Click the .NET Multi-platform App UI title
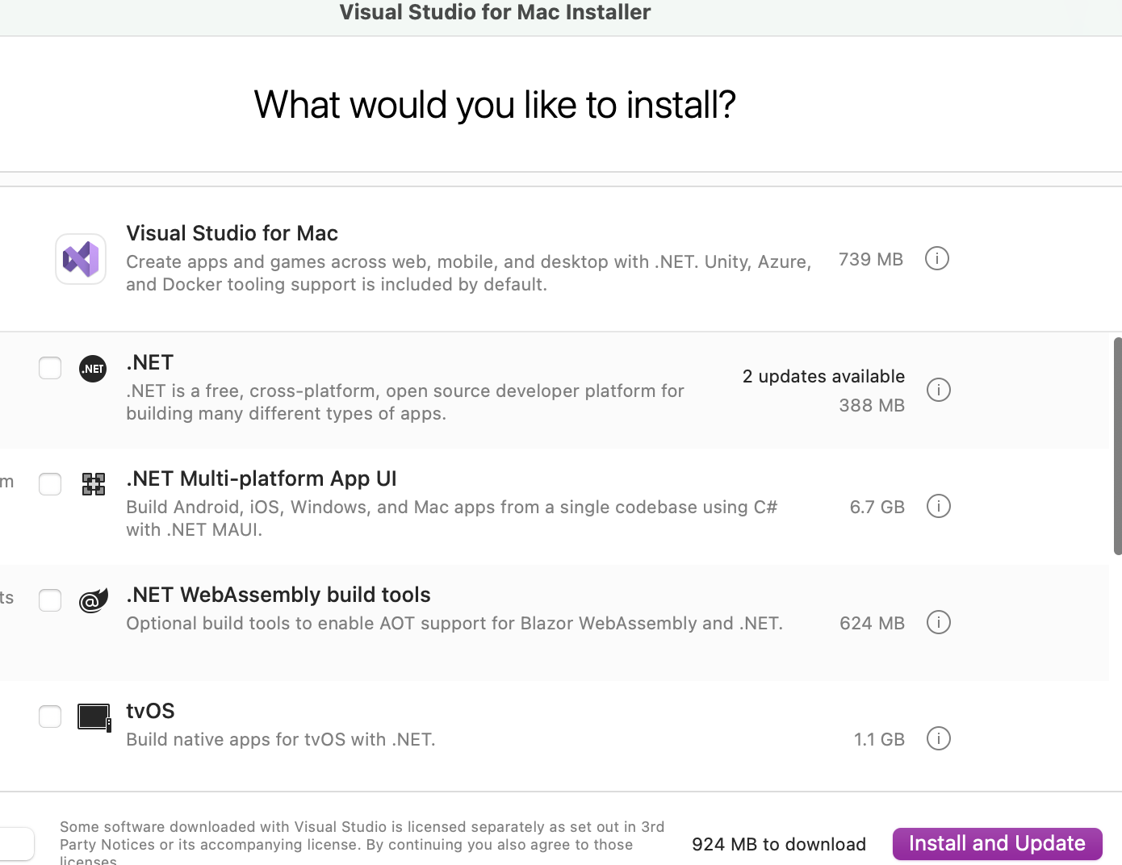Viewport: 1122px width, 865px height. tap(262, 478)
